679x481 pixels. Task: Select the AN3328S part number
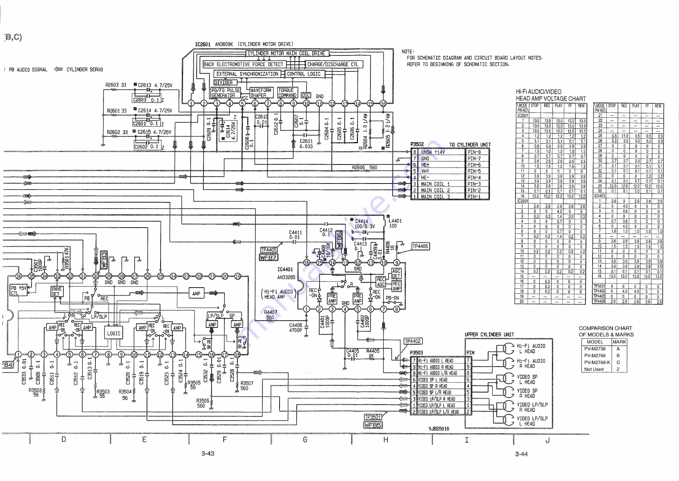(286, 277)
